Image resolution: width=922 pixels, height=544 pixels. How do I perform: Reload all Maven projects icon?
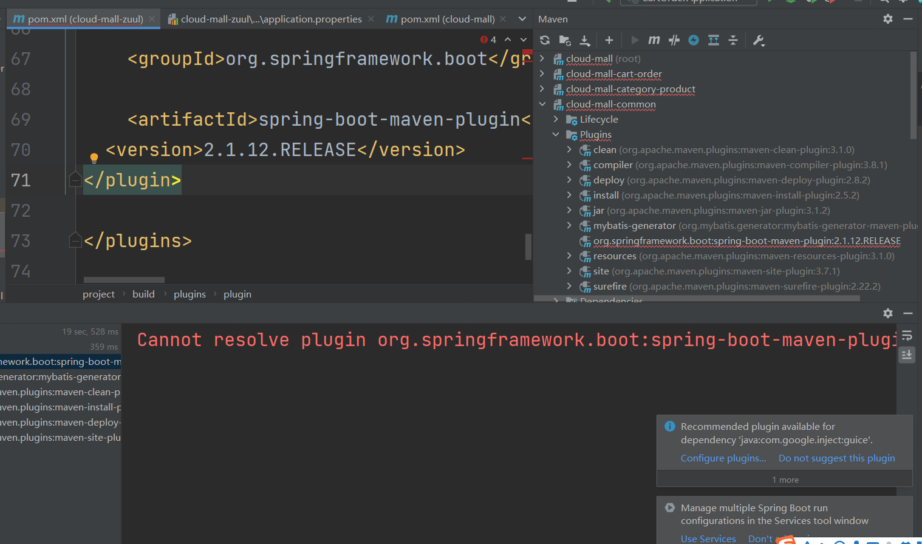(545, 40)
